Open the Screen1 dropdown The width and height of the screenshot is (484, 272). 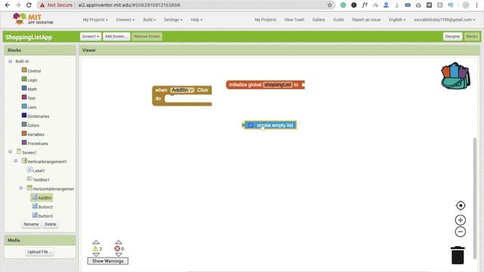[91, 36]
